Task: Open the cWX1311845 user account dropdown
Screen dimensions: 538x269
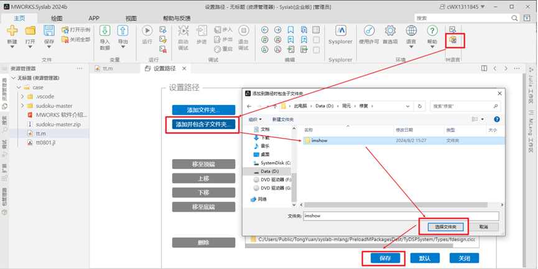Action: (463, 6)
